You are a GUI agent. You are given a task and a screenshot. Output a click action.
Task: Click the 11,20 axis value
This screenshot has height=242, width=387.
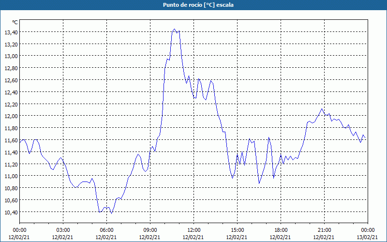pyautogui.click(x=11, y=164)
